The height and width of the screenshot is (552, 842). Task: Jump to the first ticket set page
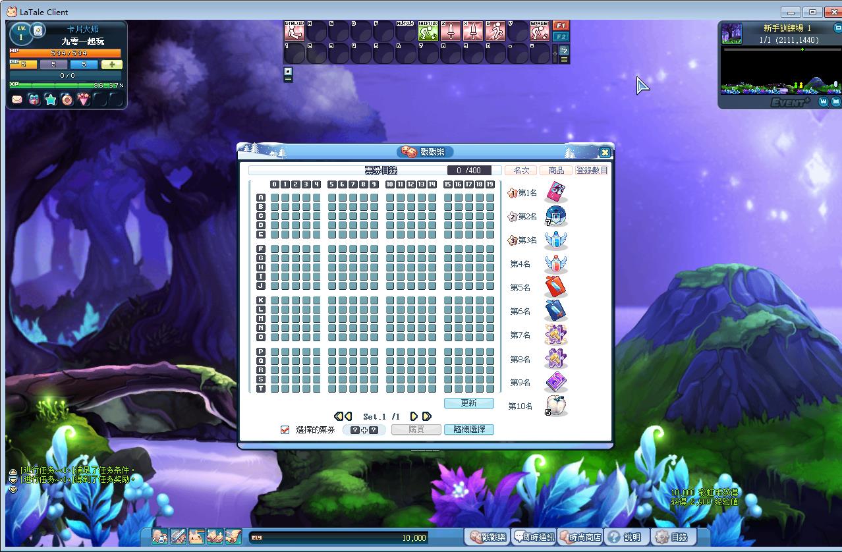[339, 416]
